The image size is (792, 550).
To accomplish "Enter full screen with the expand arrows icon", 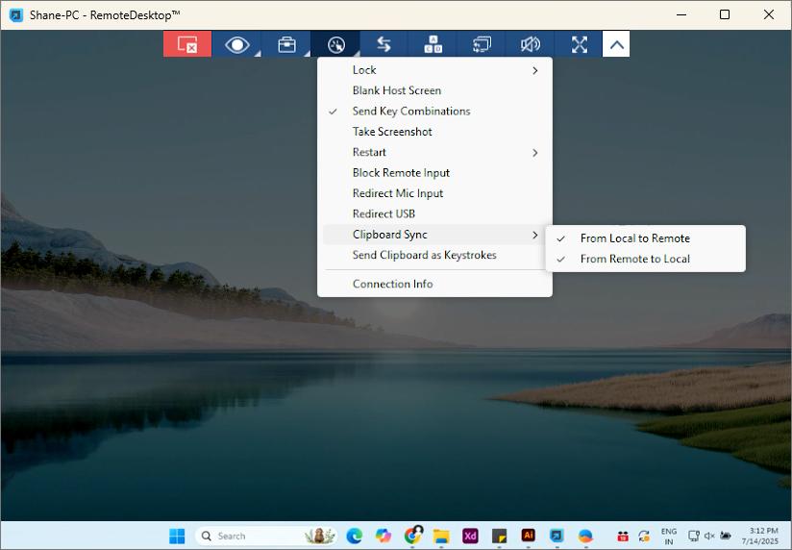I will click(579, 44).
